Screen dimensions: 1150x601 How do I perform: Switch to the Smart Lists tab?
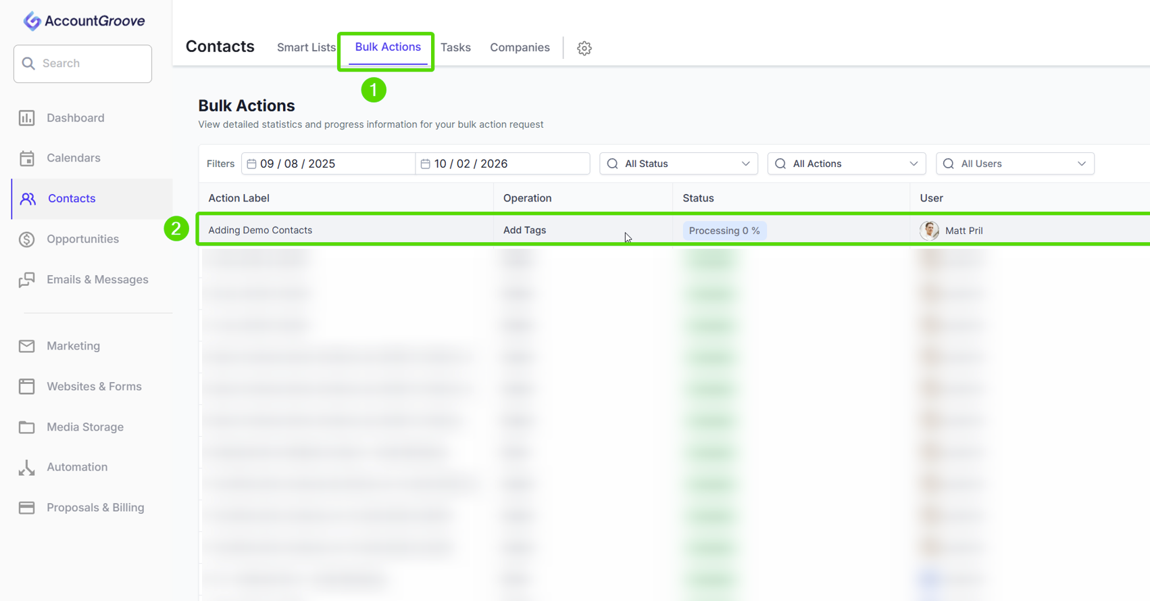coord(306,47)
